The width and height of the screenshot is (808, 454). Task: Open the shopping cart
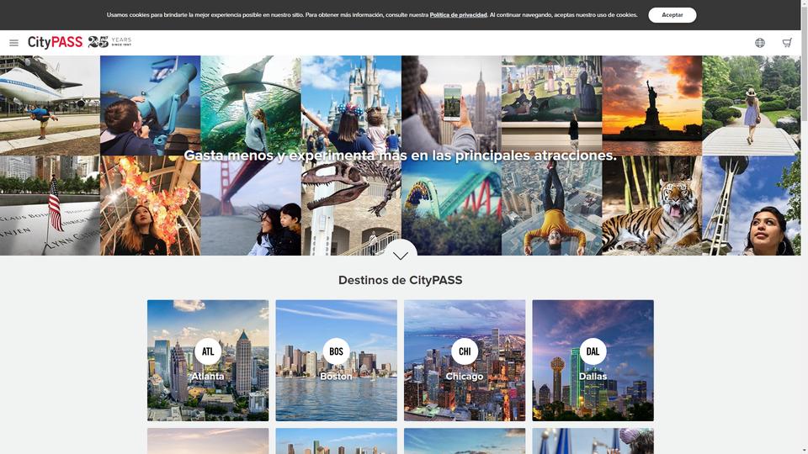pyautogui.click(x=787, y=43)
